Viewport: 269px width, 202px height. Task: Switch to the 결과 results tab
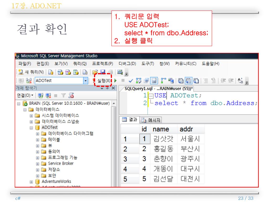(x=130, y=120)
